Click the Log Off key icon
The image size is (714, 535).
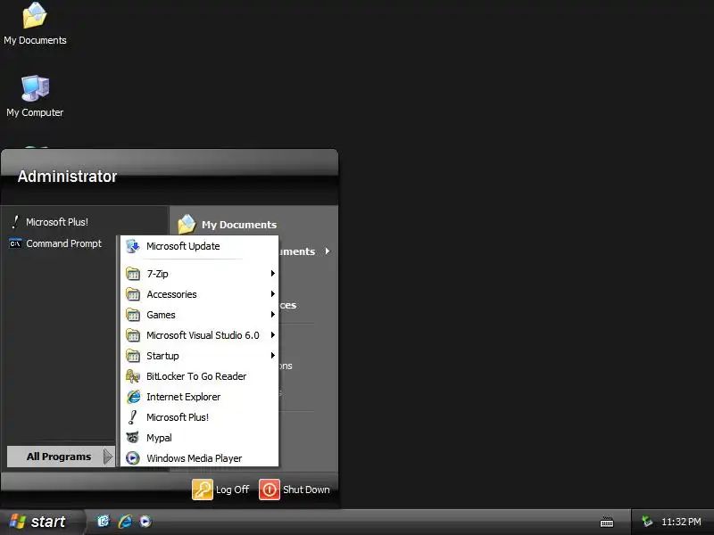pos(203,490)
